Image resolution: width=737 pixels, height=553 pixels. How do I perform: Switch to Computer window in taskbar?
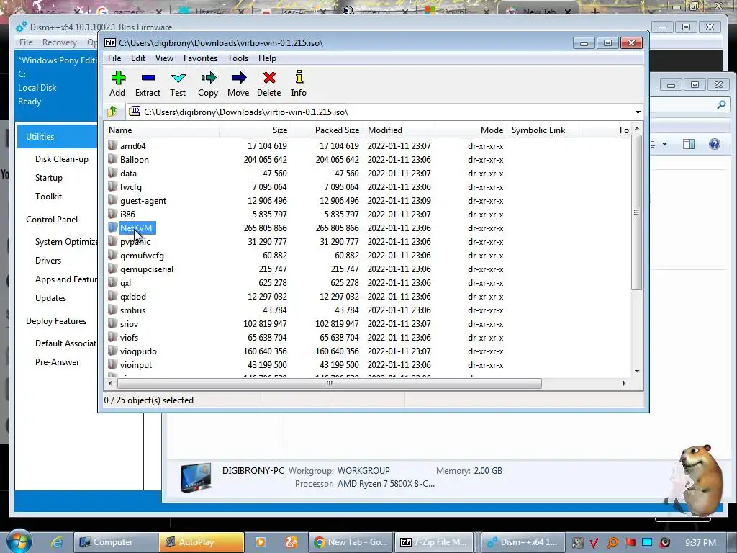[116, 542]
